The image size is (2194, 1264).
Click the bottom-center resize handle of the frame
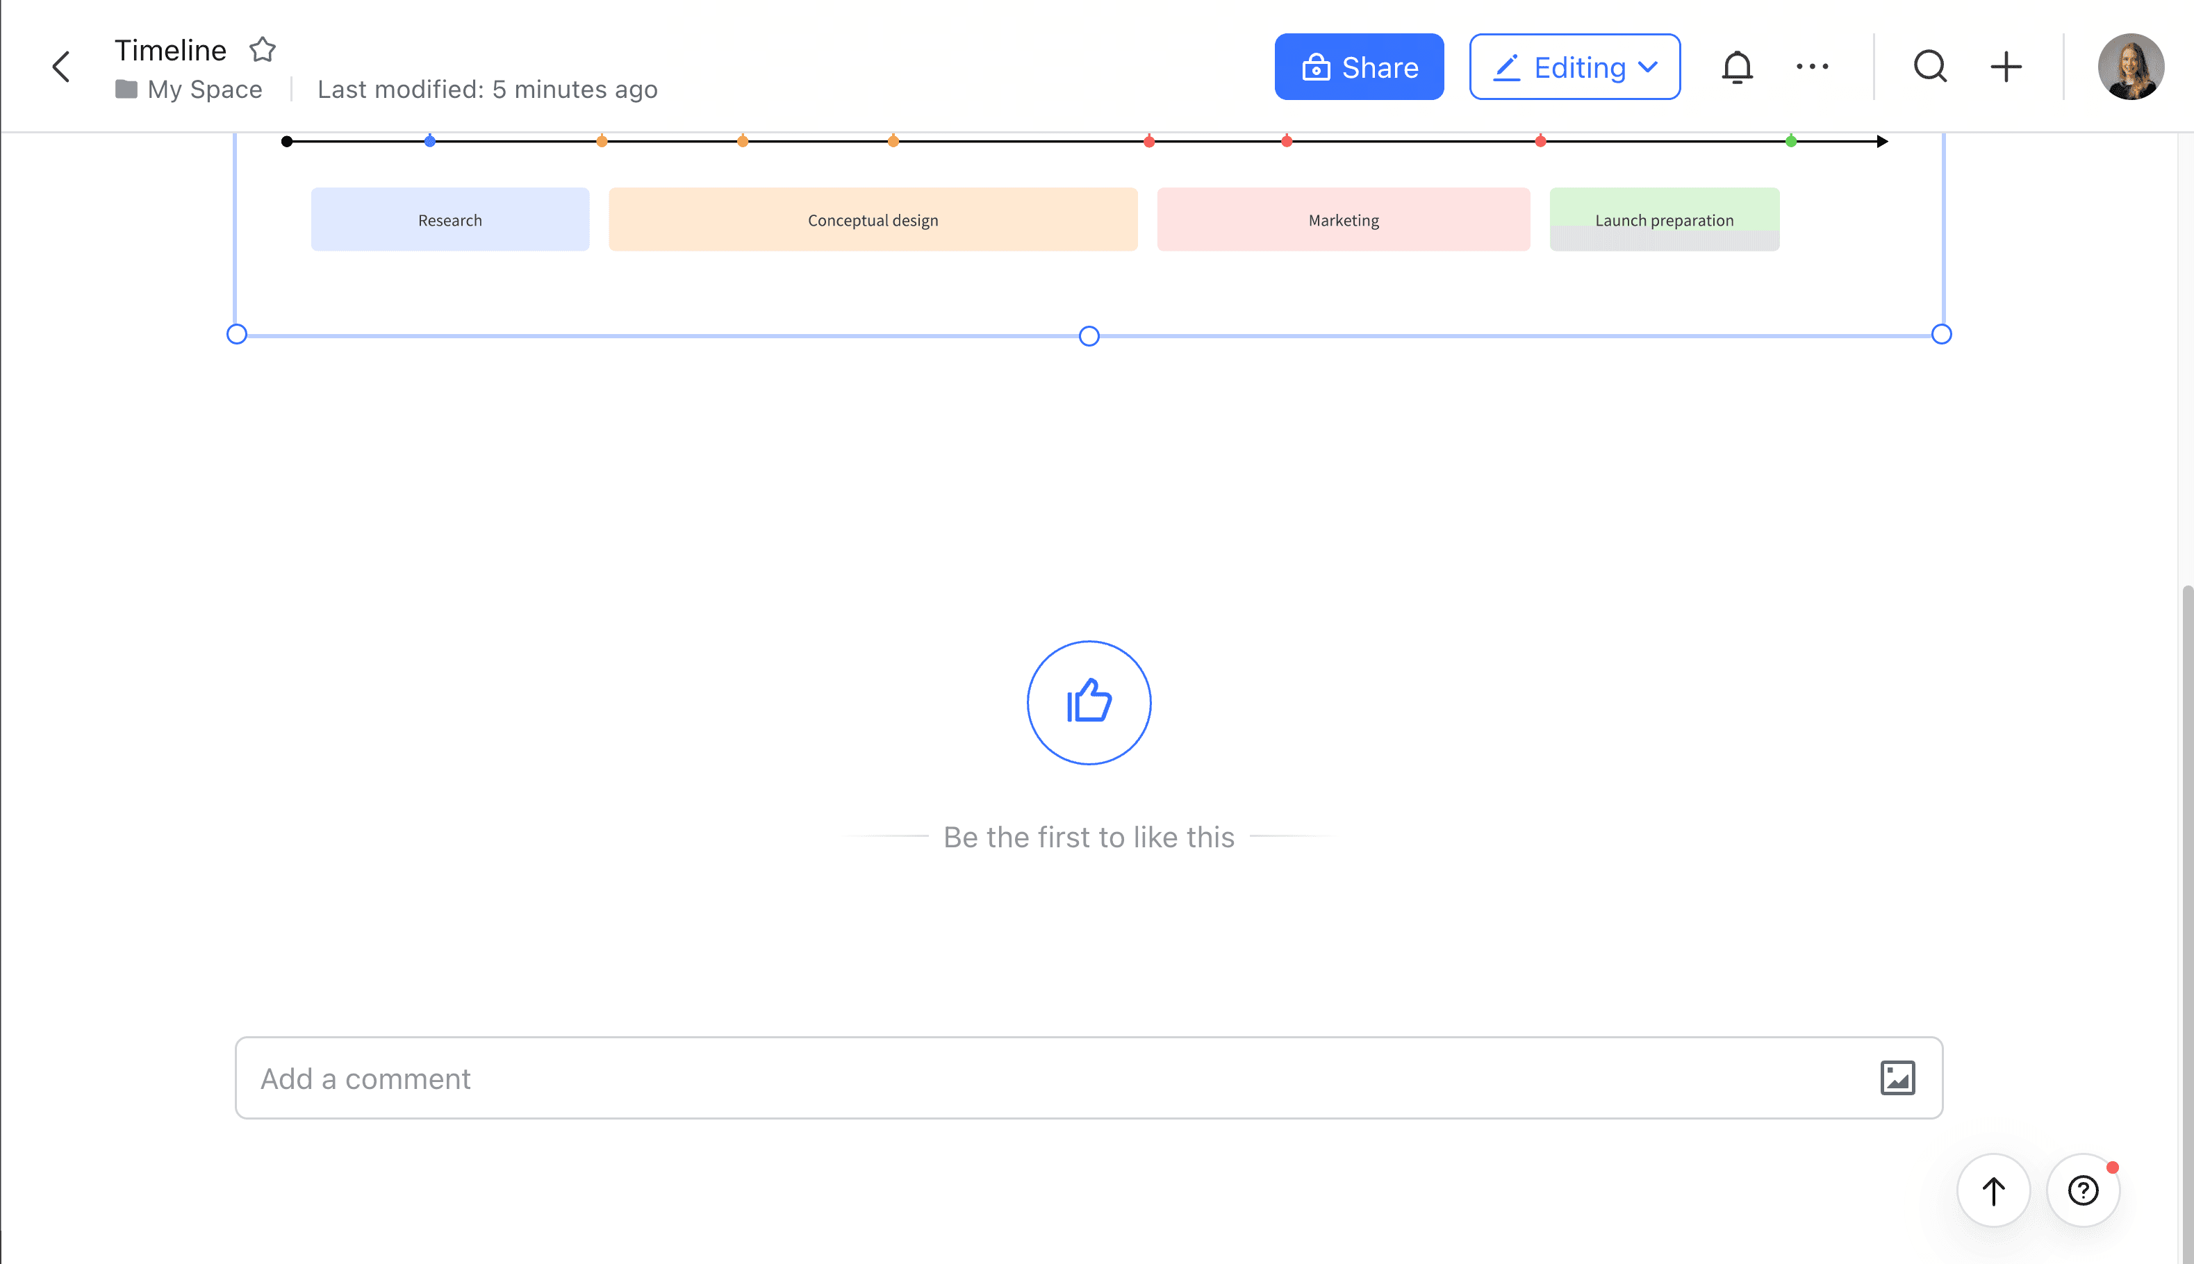point(1088,336)
